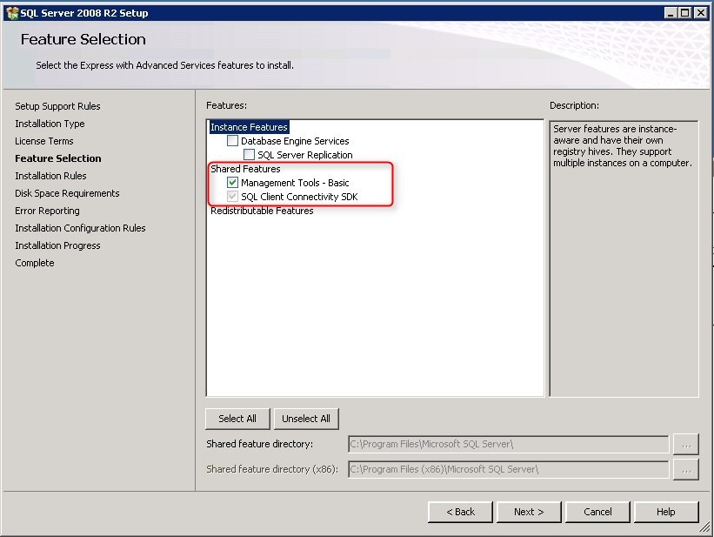The image size is (714, 537).
Task: Click the Feature Selection step in sidebar
Action: [57, 158]
